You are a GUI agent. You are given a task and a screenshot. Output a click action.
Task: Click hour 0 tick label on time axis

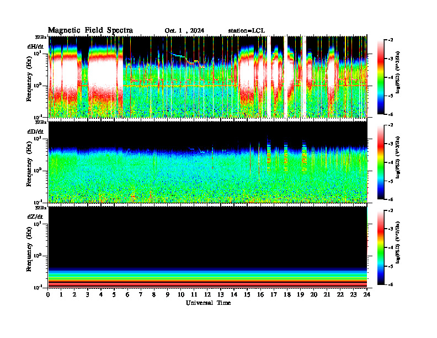(x=48, y=294)
